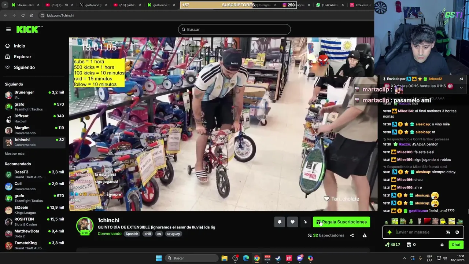The image size is (469, 264).
Task: Click the sparkle button beside the heart
Action: tap(305, 222)
